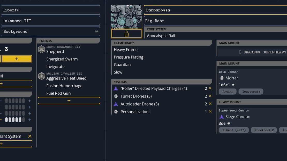
Task: Click the mech portrait thumbnail
Action: [126, 17]
